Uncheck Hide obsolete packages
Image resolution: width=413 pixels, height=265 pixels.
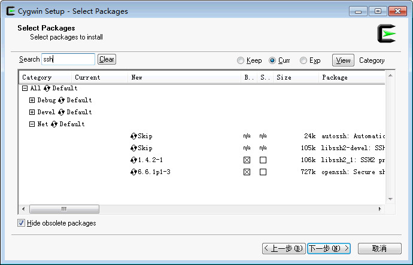(x=21, y=223)
